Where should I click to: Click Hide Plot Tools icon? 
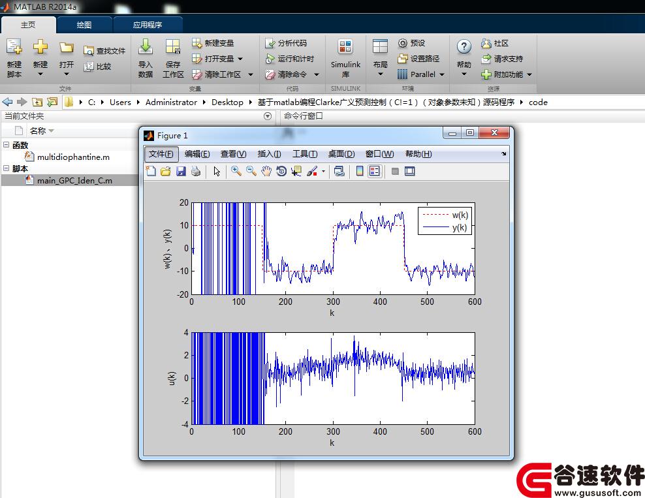[x=395, y=171]
